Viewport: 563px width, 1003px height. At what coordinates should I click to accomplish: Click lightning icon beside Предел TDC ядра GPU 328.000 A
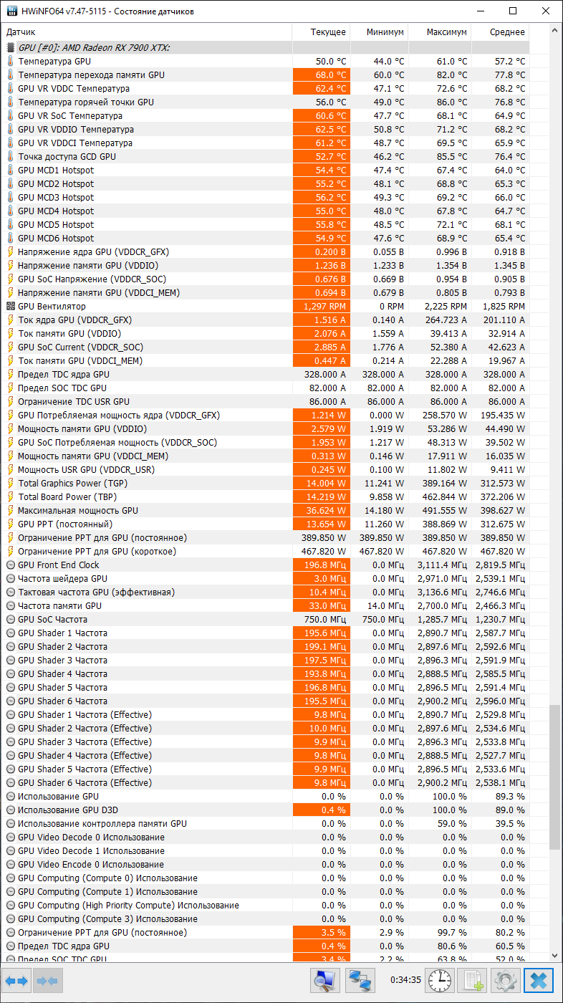11,375
